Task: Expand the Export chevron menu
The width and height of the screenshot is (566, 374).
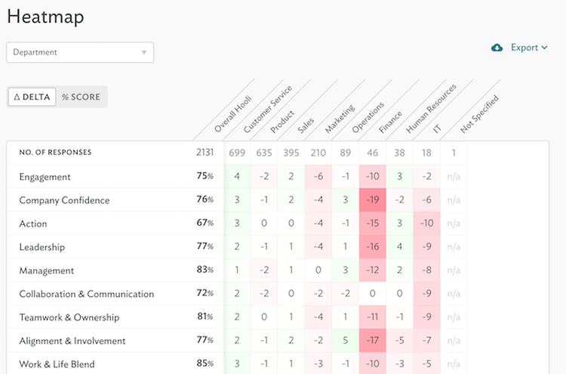Action: point(545,48)
